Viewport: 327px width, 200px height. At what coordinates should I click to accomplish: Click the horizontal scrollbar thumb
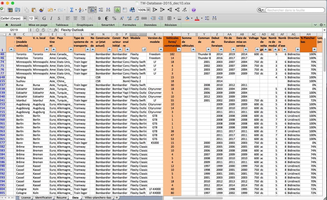pyautogui.click(x=198, y=198)
